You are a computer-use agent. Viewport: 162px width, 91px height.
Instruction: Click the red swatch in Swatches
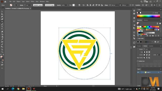[x=144, y=27]
